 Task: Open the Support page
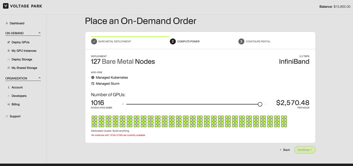click(15, 116)
